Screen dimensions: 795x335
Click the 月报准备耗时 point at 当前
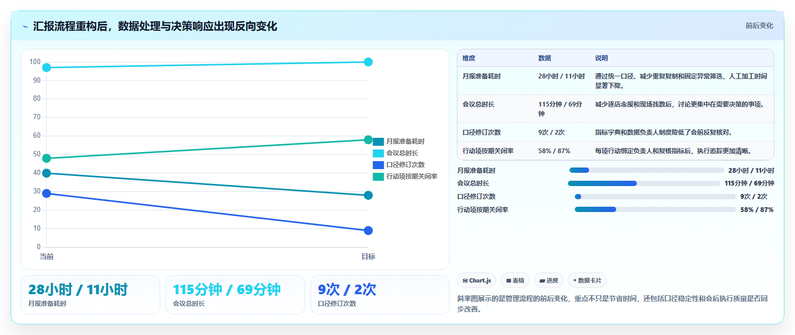[x=47, y=173]
